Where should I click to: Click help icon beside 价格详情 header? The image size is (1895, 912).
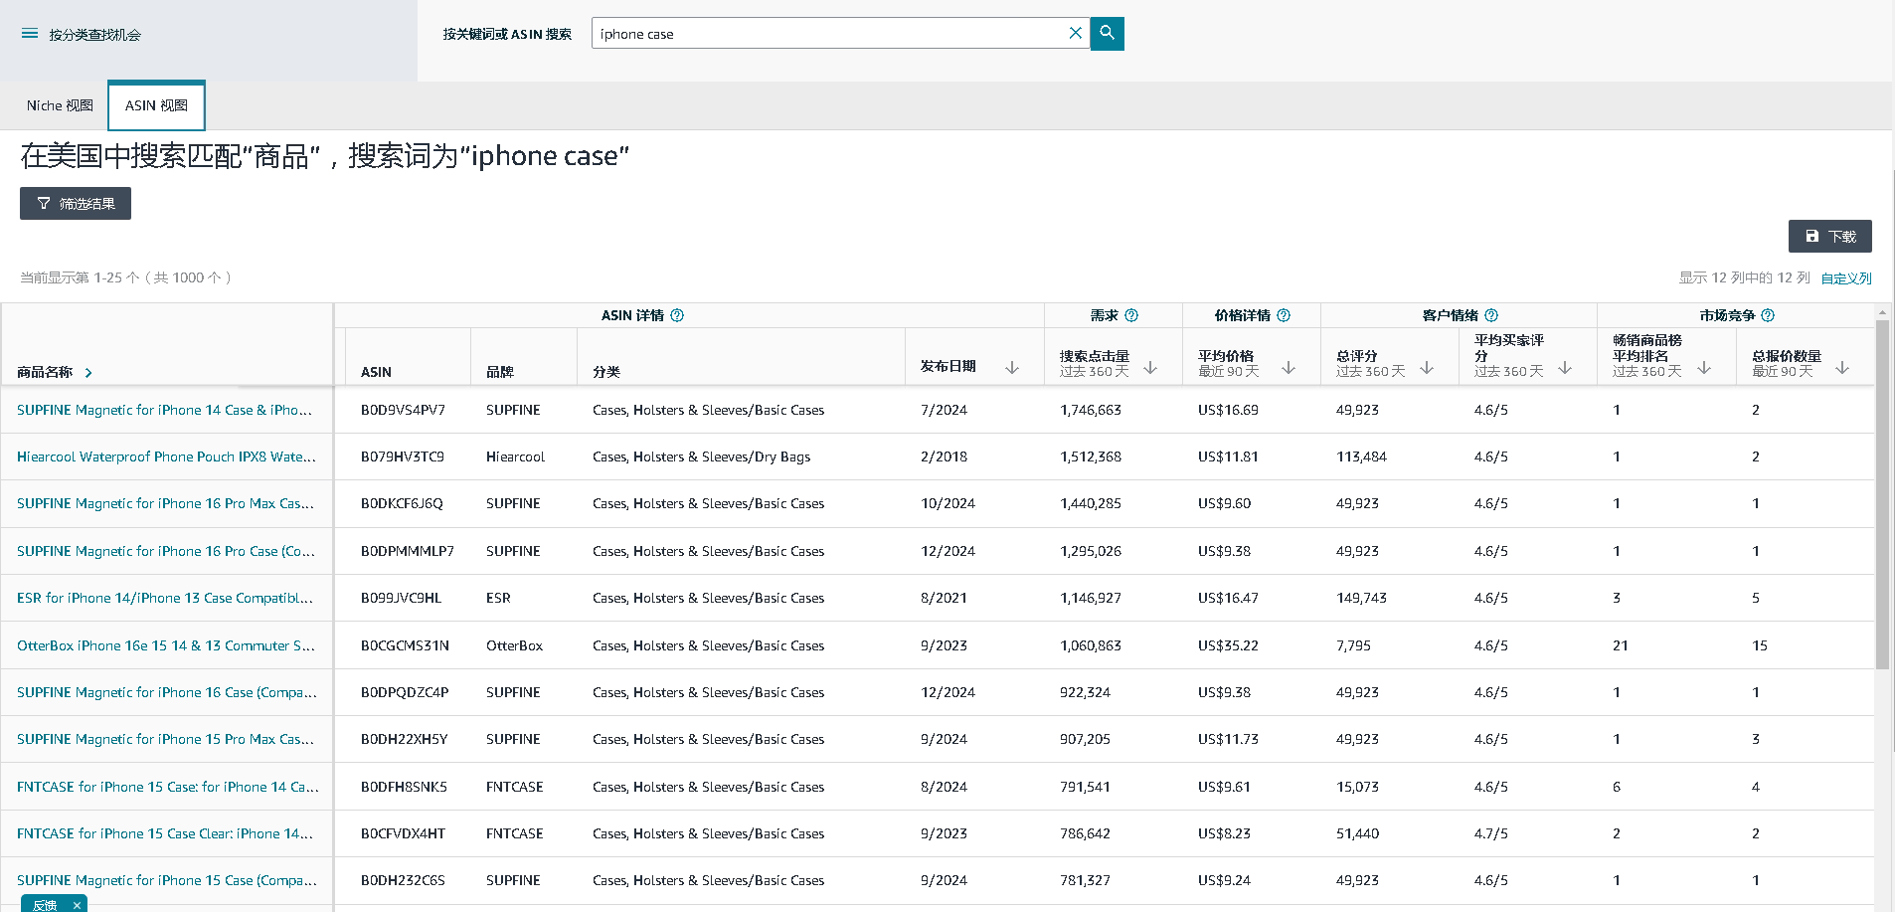1284,315
